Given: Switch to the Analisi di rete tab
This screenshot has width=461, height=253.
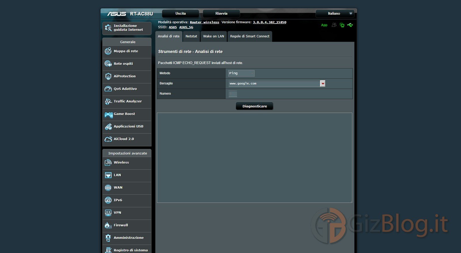Looking at the screenshot, I should click(169, 37).
